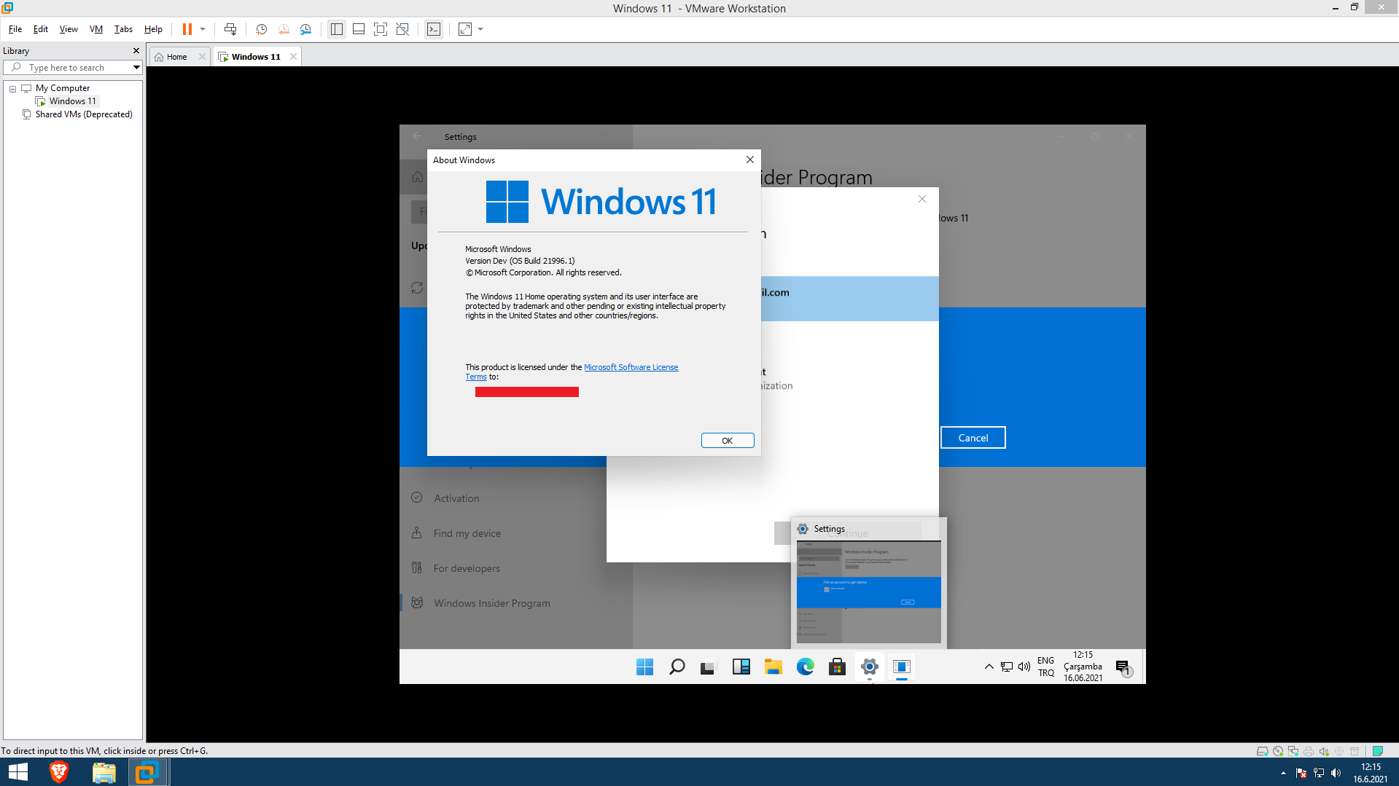The image size is (1399, 786).
Task: Toggle the console view toolbar button
Action: [x=434, y=29]
